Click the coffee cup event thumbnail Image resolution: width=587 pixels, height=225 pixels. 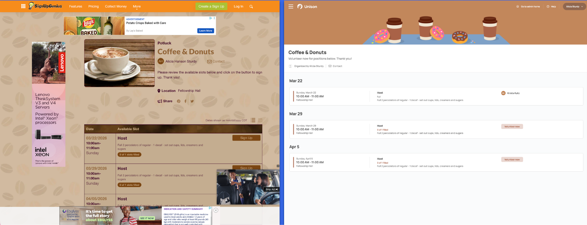tap(119, 63)
